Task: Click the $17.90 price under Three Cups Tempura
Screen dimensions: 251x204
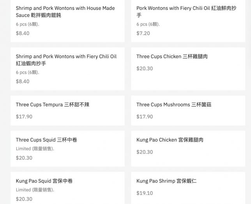Action: click(24, 117)
